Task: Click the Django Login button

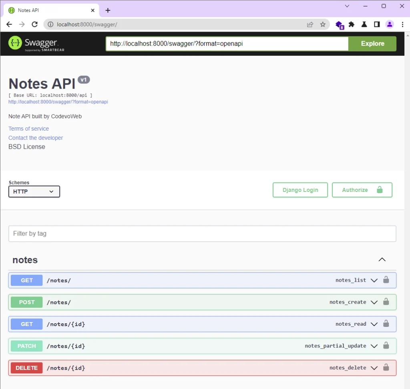Action: [x=300, y=190]
